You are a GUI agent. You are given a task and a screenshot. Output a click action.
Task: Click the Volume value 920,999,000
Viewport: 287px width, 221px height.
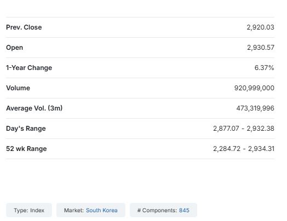[254, 88]
